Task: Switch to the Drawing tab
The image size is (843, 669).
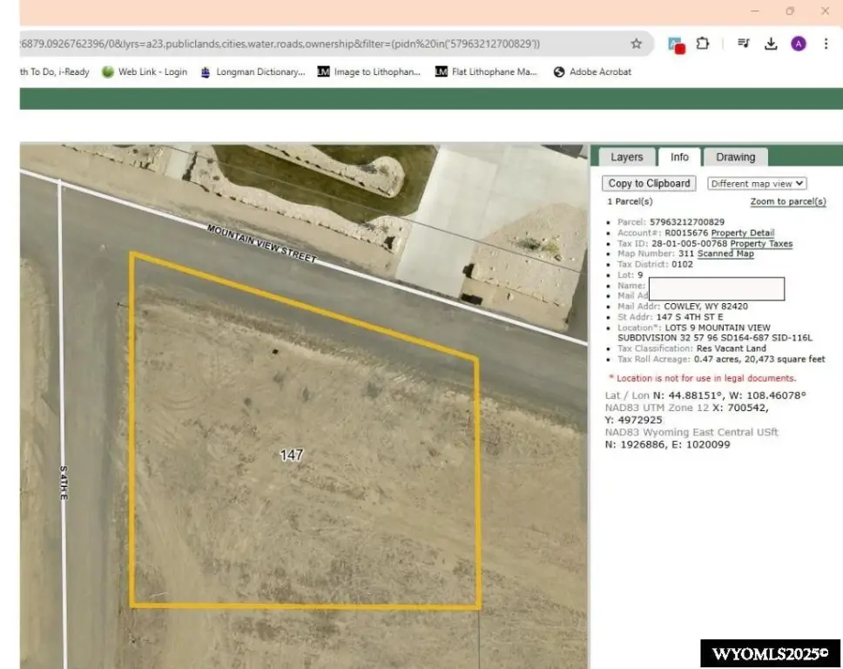Action: coord(735,158)
